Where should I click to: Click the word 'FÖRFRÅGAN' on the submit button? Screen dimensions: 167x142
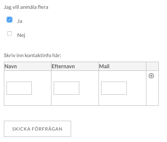coord(47,129)
